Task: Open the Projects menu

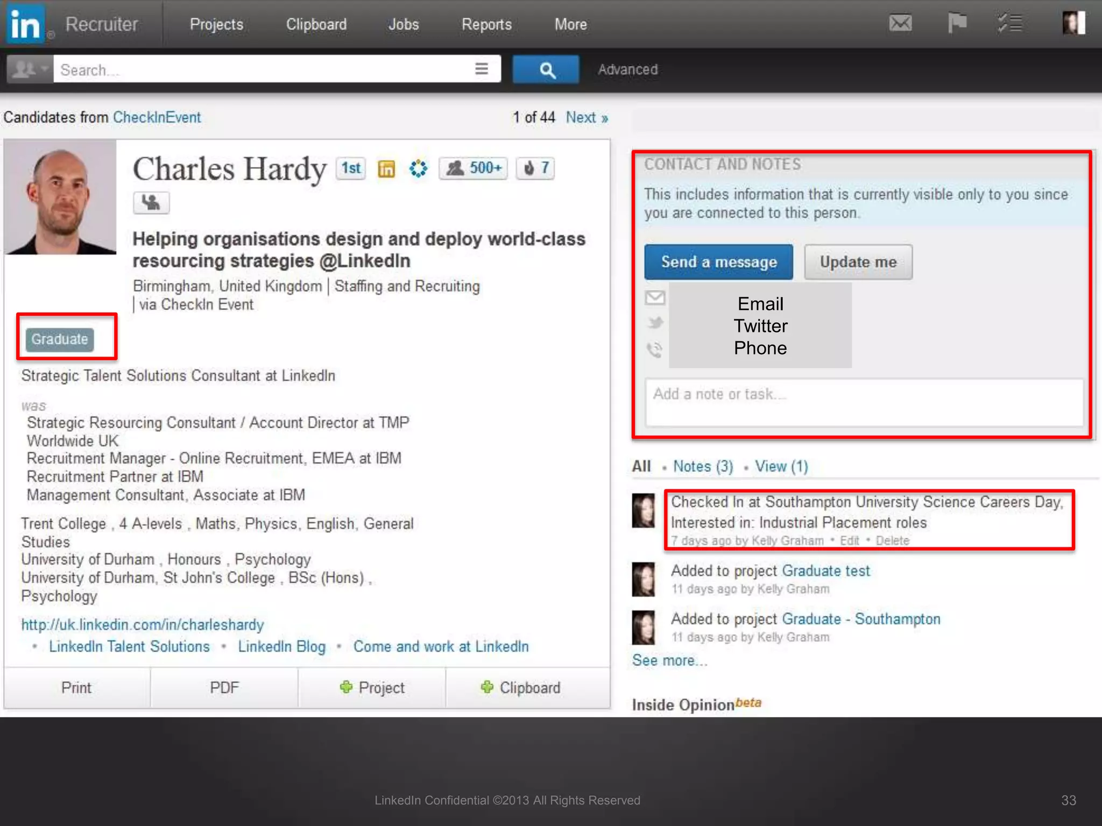Action: 216,24
